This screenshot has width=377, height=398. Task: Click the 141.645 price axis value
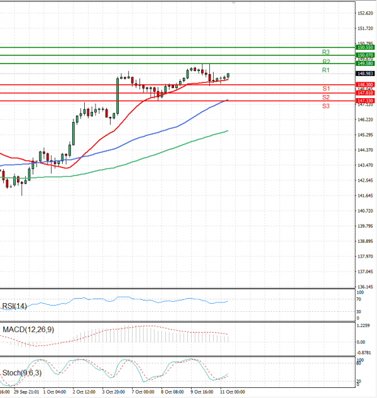tap(365, 196)
